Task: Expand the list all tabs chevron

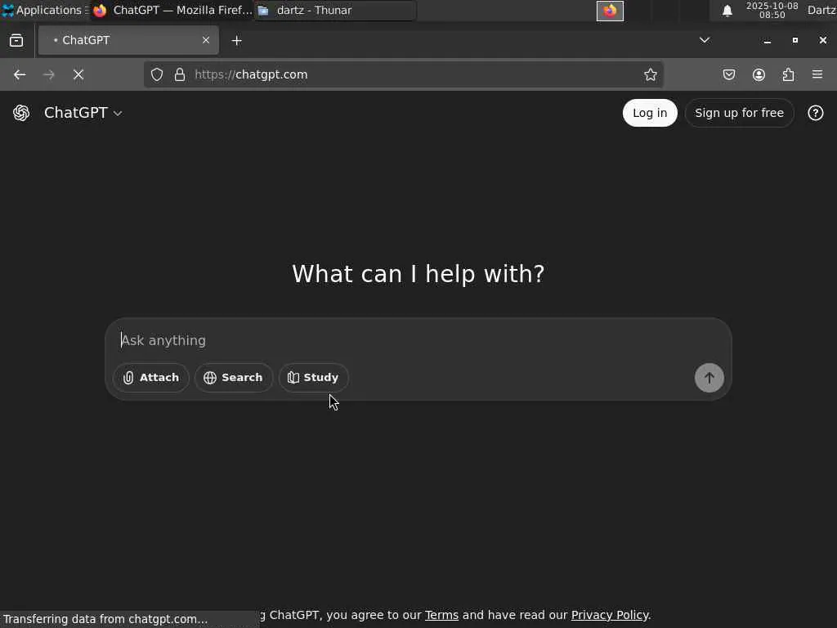Action: click(705, 40)
